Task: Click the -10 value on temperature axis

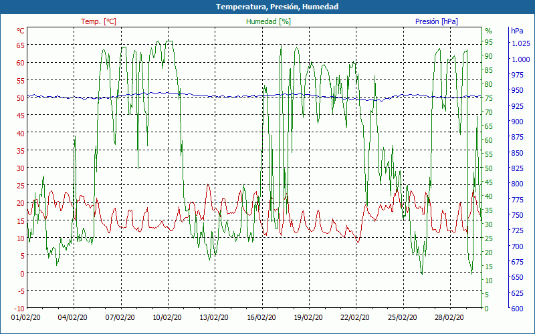Action: click(x=19, y=309)
